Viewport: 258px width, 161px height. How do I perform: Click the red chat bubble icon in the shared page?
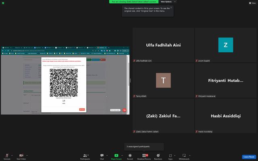tap(124, 110)
